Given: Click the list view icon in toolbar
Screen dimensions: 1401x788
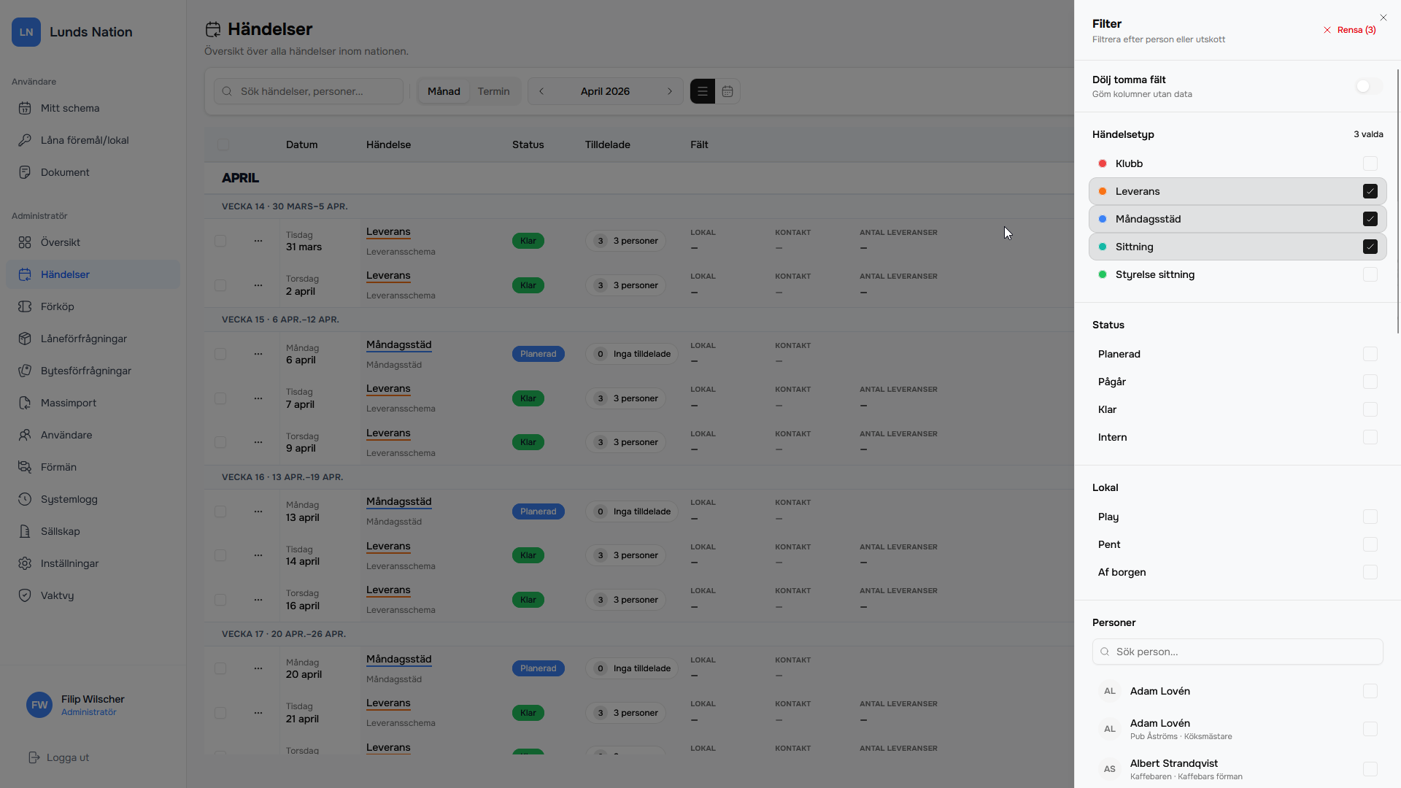Looking at the screenshot, I should (702, 91).
